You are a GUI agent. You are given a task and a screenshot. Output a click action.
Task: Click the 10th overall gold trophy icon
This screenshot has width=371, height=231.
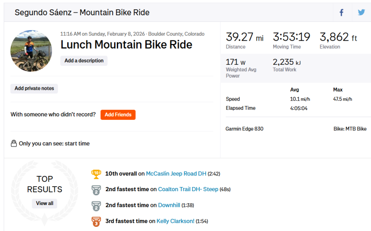(96, 174)
